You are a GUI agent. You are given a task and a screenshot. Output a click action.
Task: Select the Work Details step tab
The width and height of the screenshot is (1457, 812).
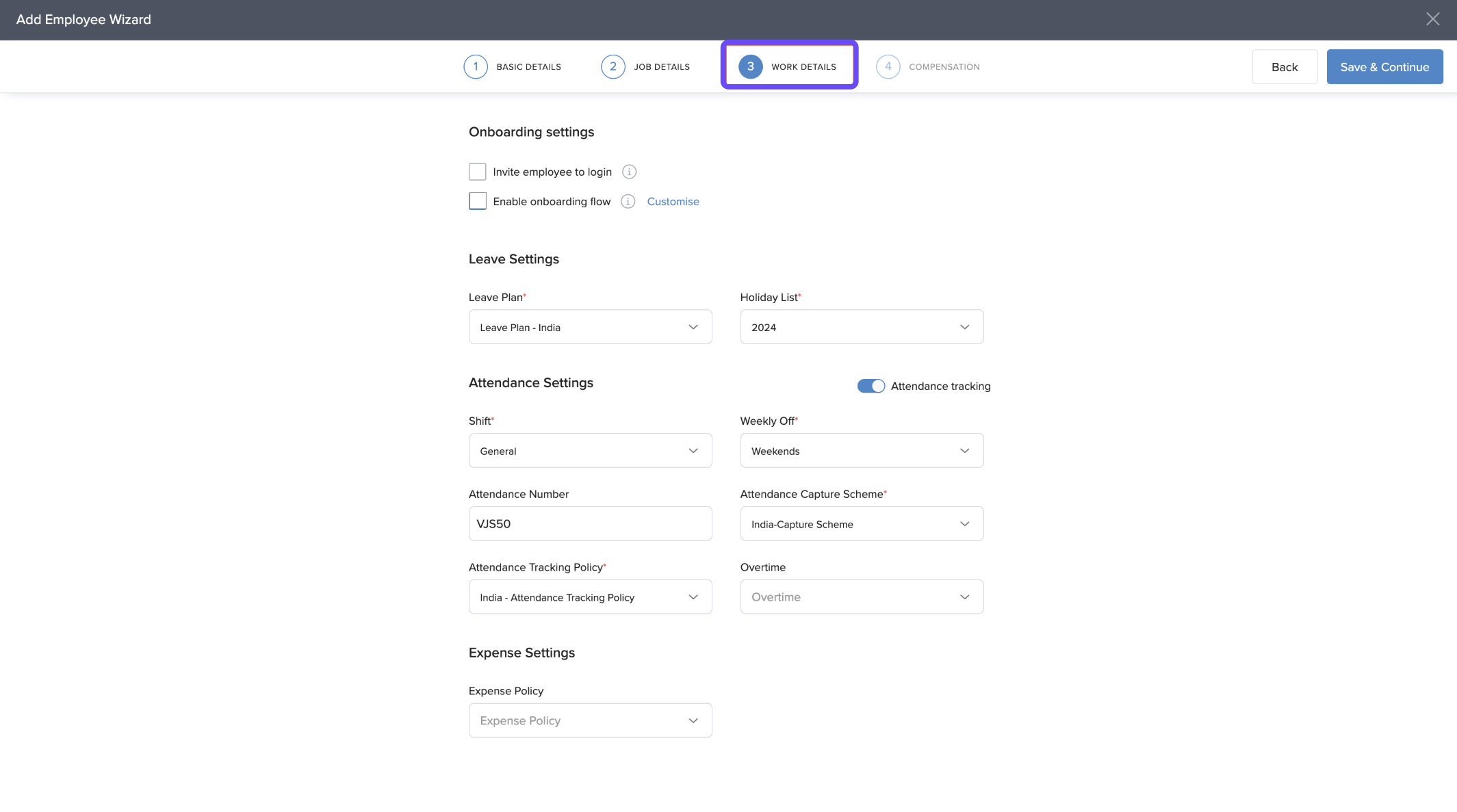[x=803, y=66]
